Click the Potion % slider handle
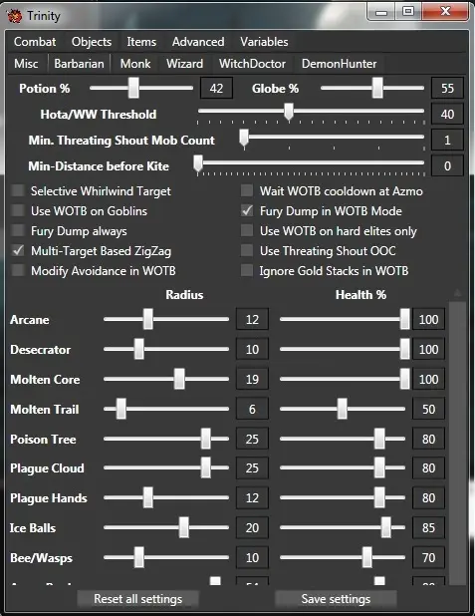The width and height of the screenshot is (475, 616). coord(133,88)
